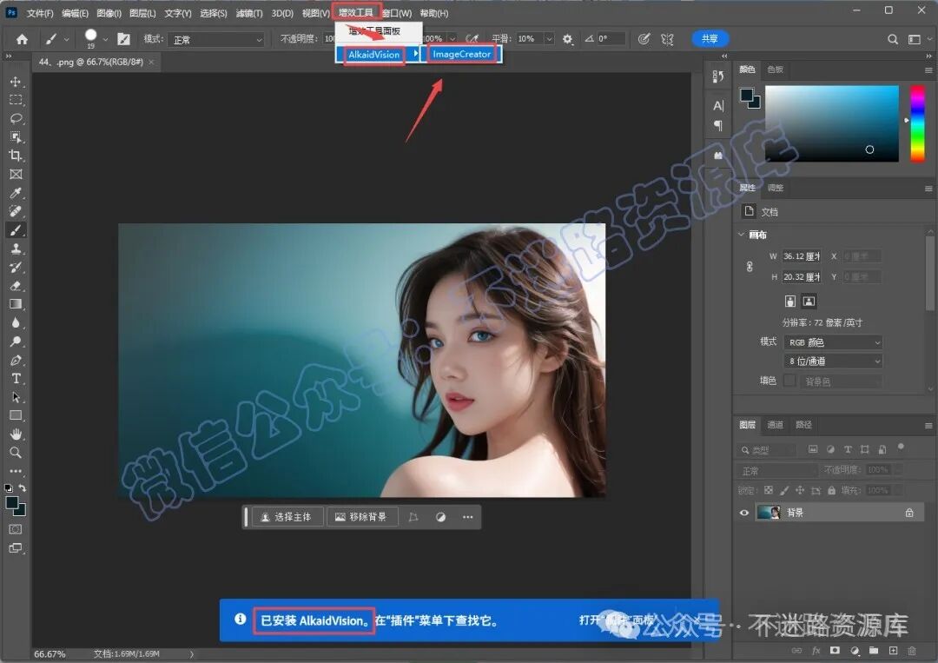This screenshot has height=663, width=938.
Task: Click the toolbar foreground color swatch
Action: tap(12, 502)
